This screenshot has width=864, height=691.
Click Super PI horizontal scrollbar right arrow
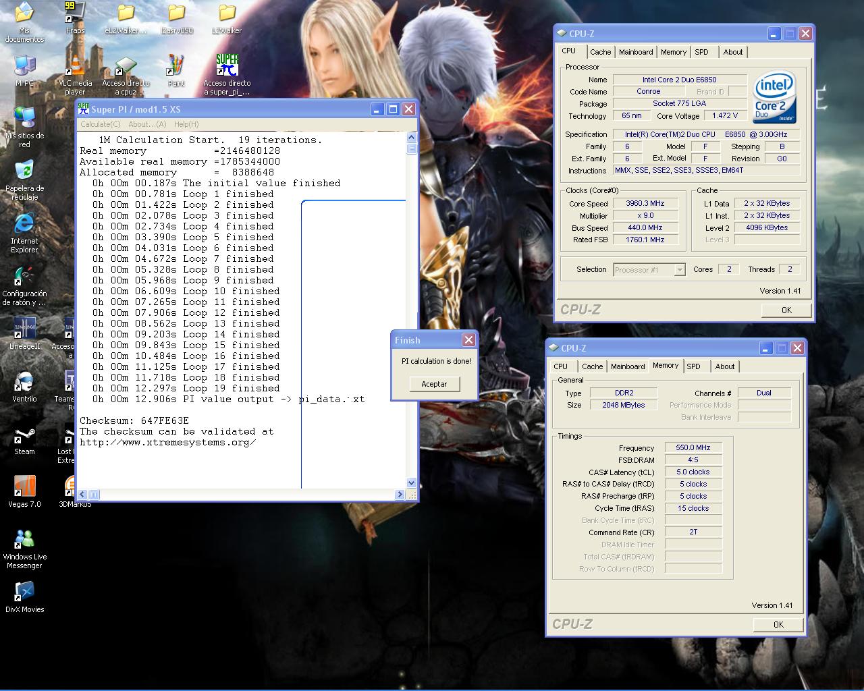click(400, 495)
